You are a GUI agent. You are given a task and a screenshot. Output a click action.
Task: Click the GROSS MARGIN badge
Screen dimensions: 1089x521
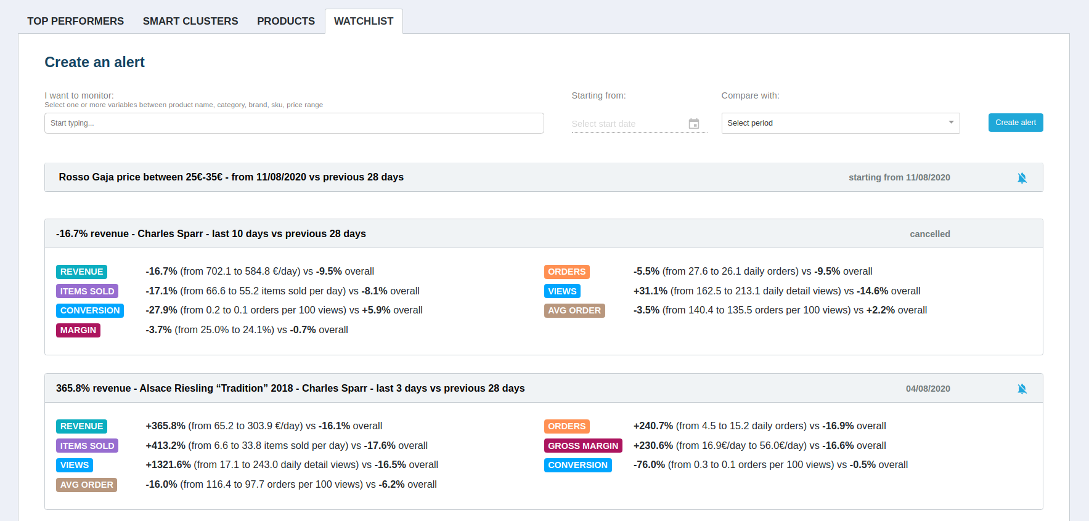click(582, 446)
